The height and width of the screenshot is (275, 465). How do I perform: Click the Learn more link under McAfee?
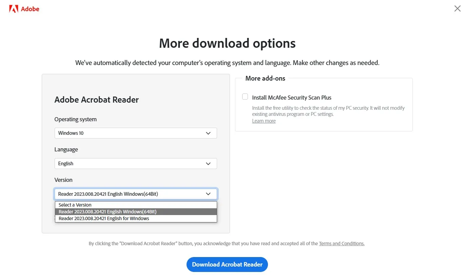point(264,121)
